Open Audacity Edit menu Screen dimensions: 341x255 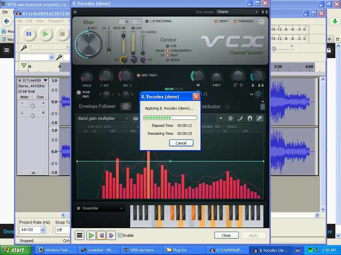[x=29, y=21]
